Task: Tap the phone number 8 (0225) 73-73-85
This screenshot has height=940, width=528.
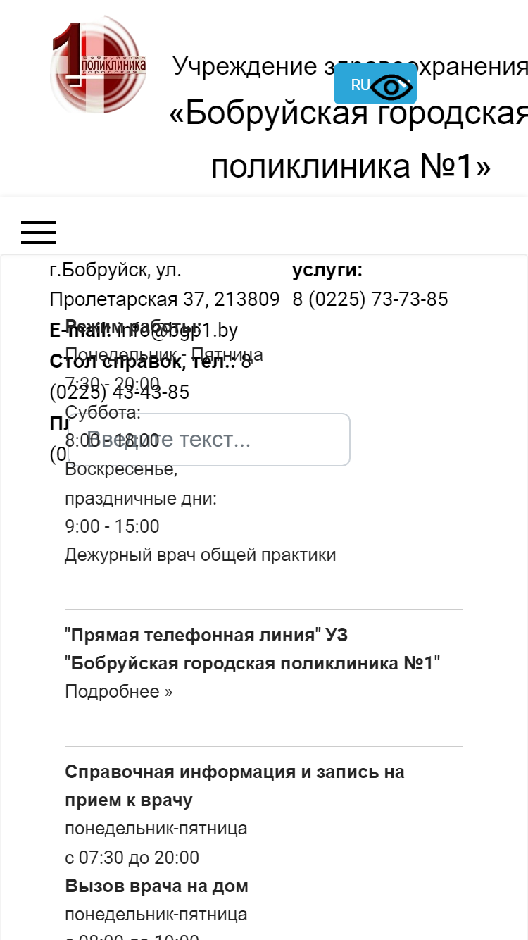Action: point(370,299)
